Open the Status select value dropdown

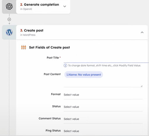point(103,107)
